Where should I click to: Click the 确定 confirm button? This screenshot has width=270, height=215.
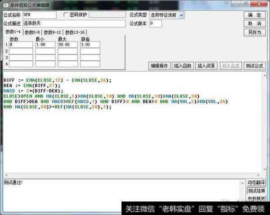pyautogui.click(x=255, y=15)
